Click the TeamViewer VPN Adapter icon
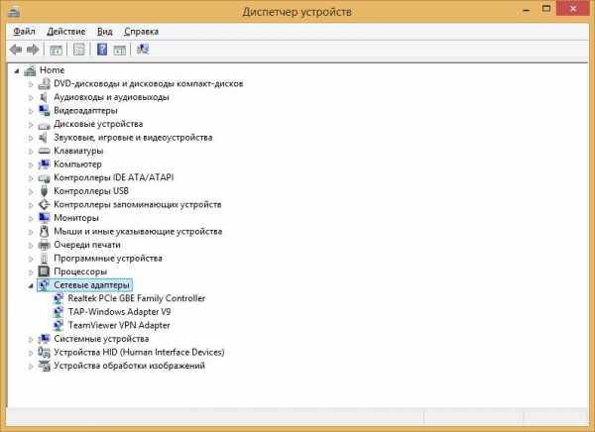The image size is (595, 432). pos(59,325)
